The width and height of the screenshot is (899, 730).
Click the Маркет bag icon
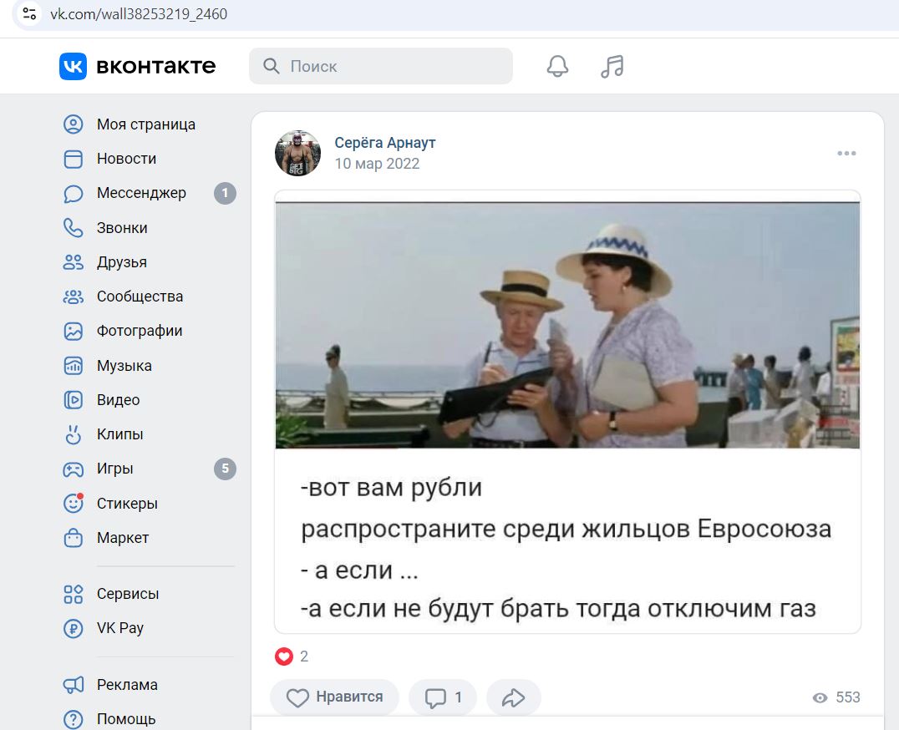coord(73,537)
